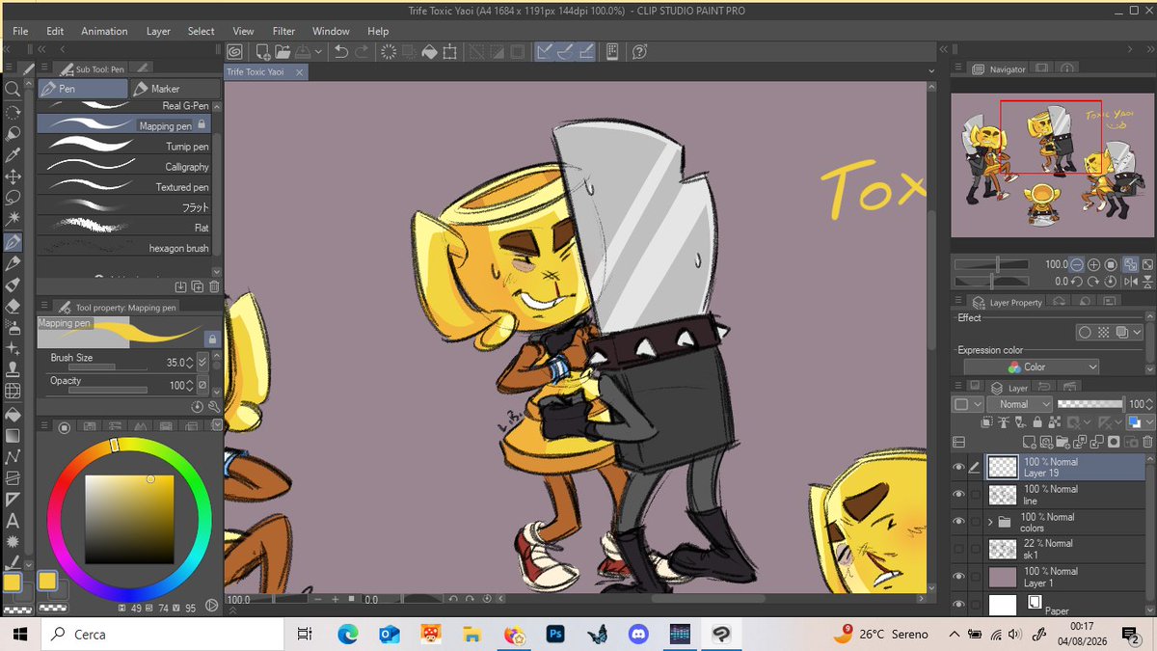
Task: Choose the hexagon brush
Action: click(x=123, y=248)
